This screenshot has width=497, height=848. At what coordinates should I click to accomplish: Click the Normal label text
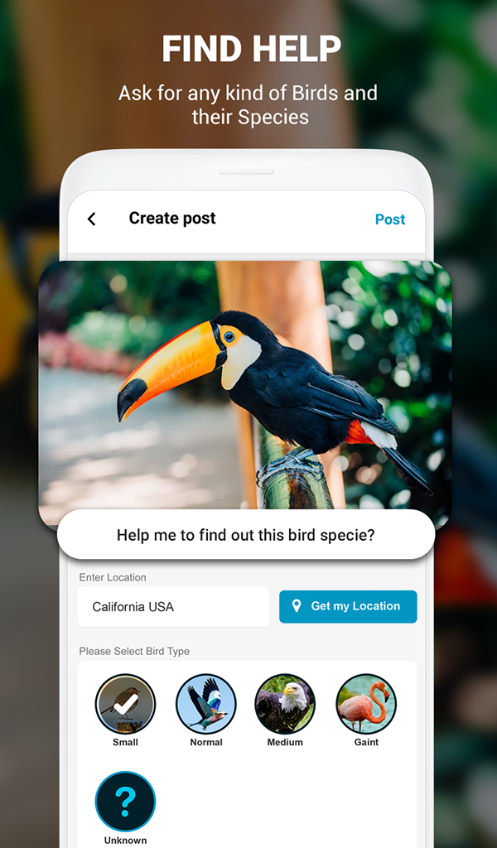click(x=206, y=742)
